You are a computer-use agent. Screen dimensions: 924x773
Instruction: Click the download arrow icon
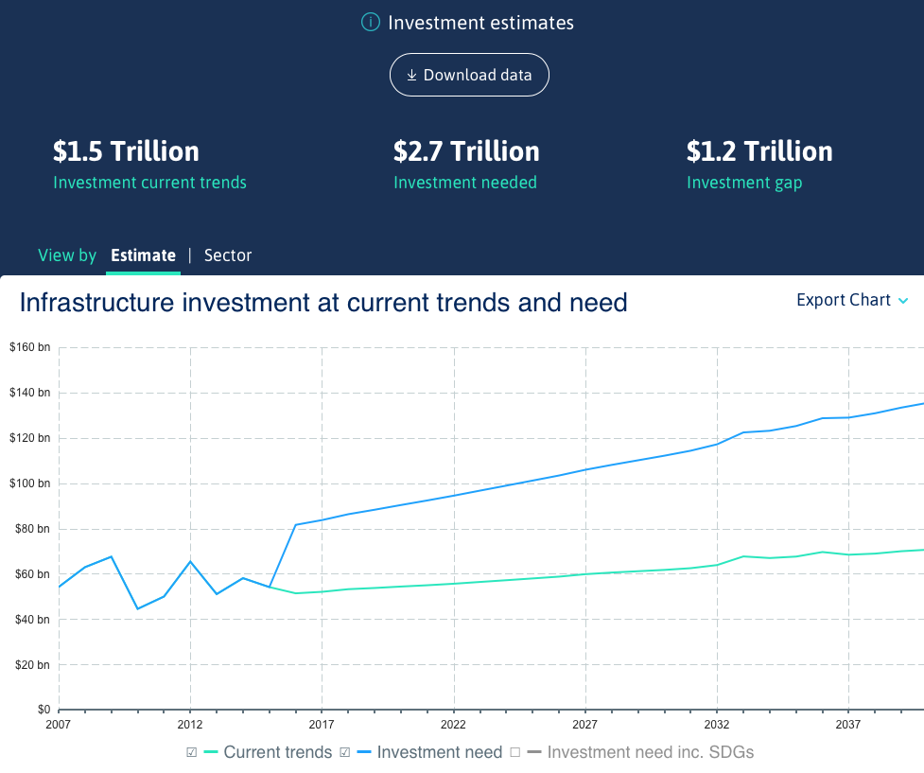(411, 76)
